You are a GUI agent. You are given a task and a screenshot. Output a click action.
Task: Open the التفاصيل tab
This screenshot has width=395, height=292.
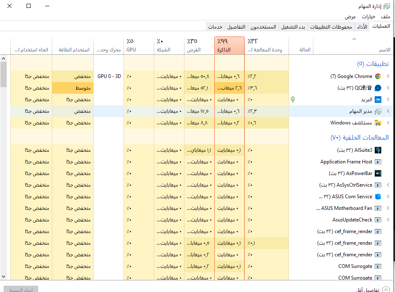pyautogui.click(x=236, y=27)
